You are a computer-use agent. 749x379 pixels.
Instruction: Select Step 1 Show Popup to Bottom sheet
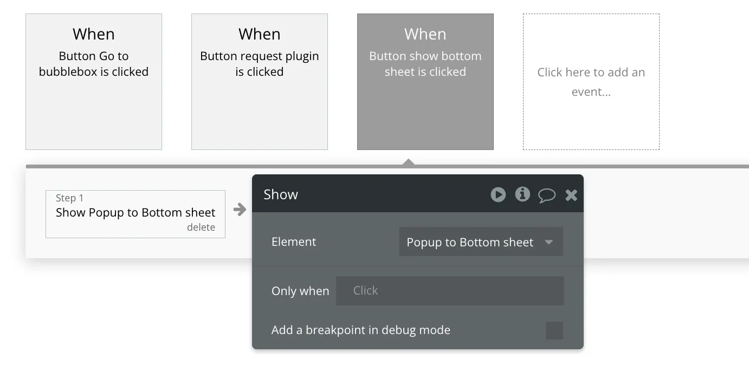135,213
